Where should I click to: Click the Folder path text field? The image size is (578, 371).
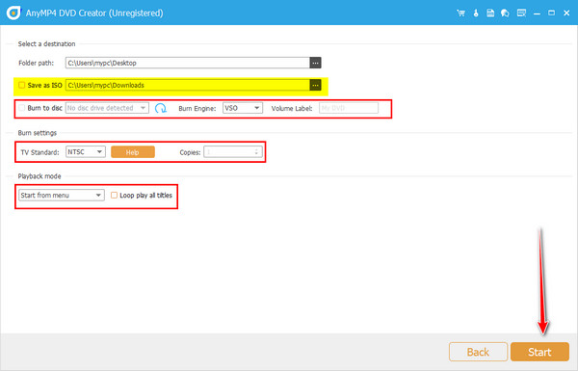(x=188, y=63)
